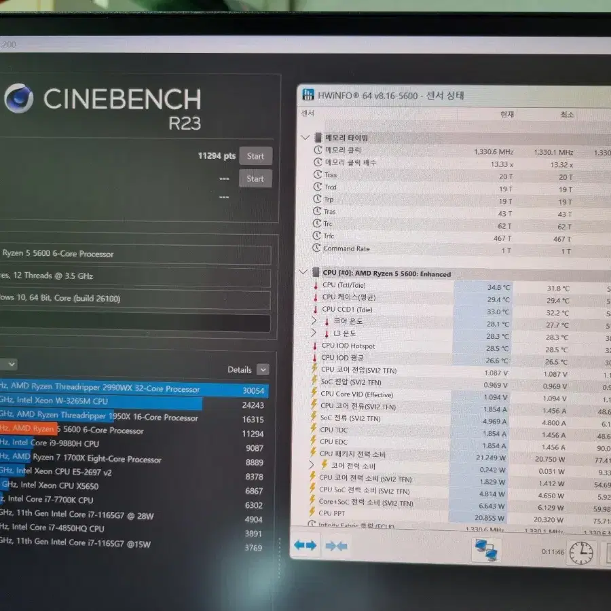Select the Intel Xeon CPU X5650 ranking row
The image size is (611, 611).
point(134,487)
